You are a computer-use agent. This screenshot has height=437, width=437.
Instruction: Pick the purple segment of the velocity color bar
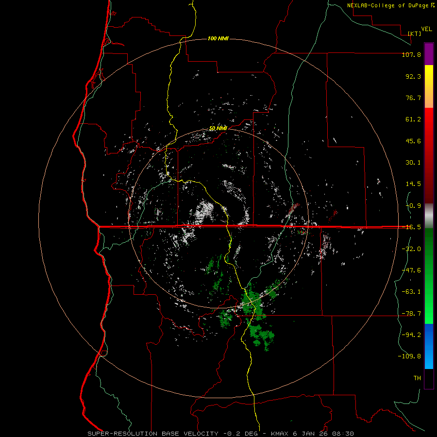(429, 54)
